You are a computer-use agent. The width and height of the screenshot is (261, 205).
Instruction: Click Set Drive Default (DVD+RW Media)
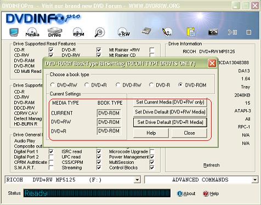pyautogui.click(x=170, y=112)
